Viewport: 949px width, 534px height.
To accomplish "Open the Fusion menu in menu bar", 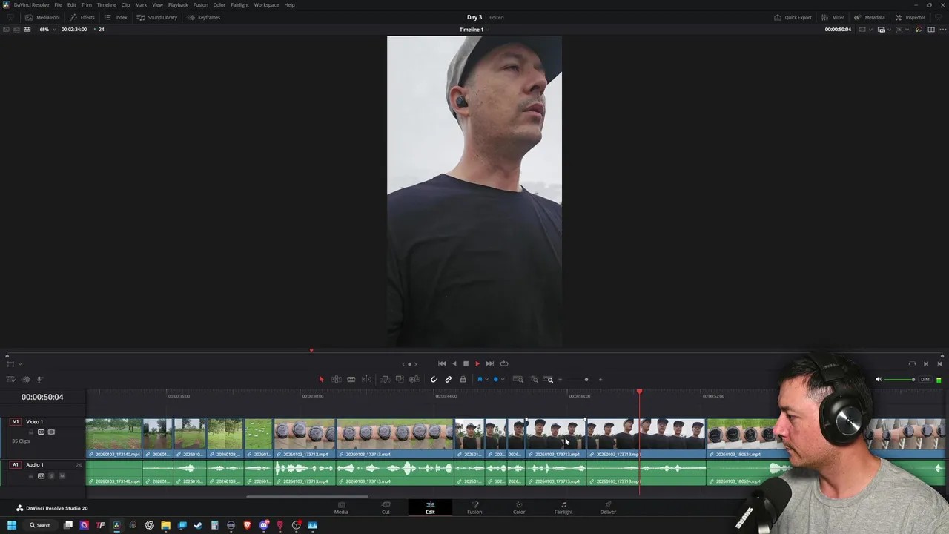I will pos(200,5).
